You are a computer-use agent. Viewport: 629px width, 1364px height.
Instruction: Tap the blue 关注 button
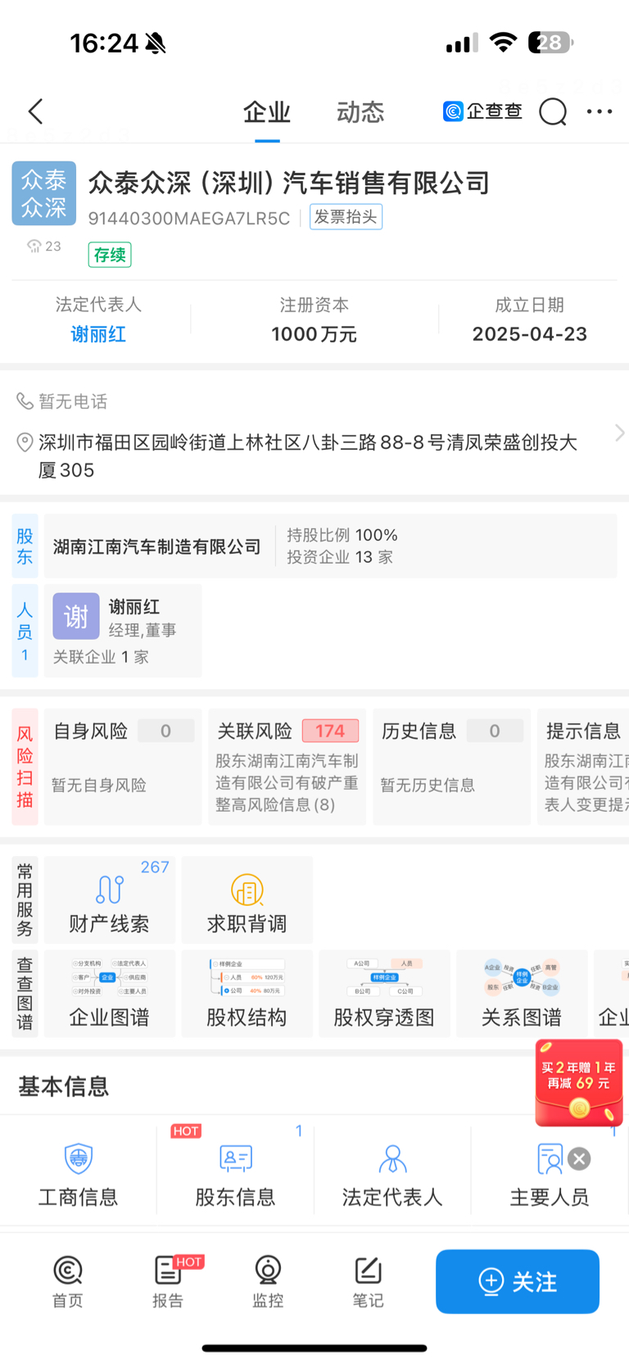click(x=518, y=1281)
